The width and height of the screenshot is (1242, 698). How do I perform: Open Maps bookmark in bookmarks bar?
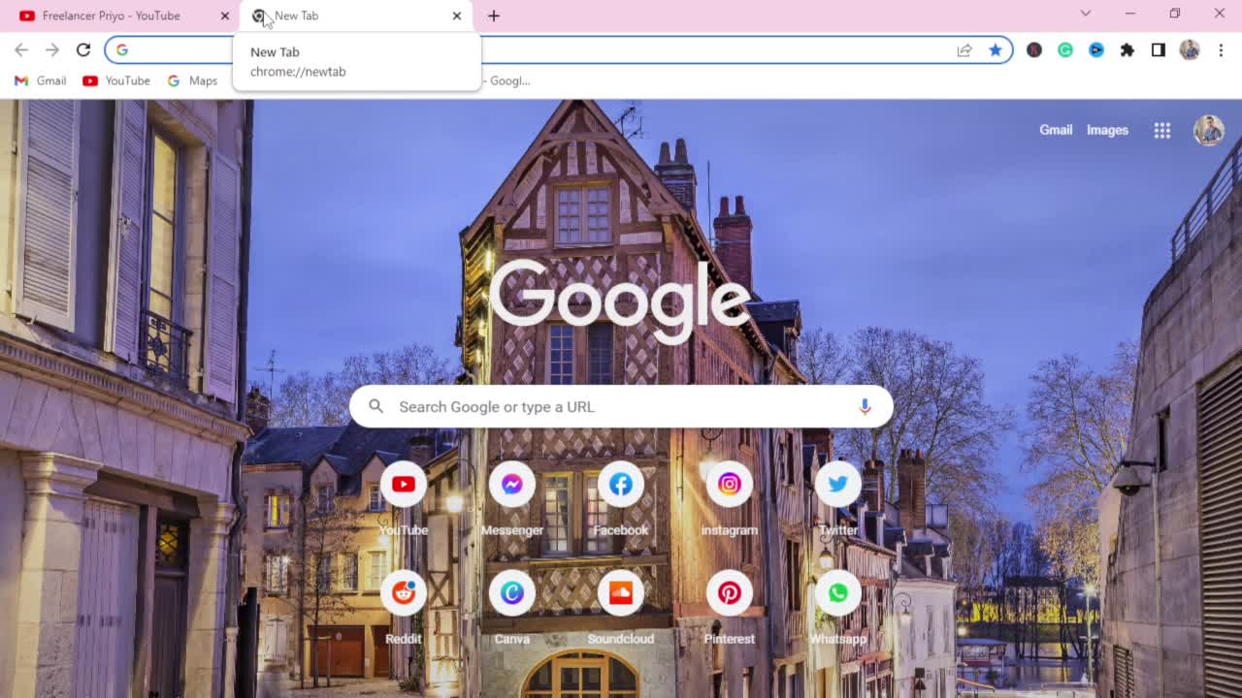pos(192,80)
